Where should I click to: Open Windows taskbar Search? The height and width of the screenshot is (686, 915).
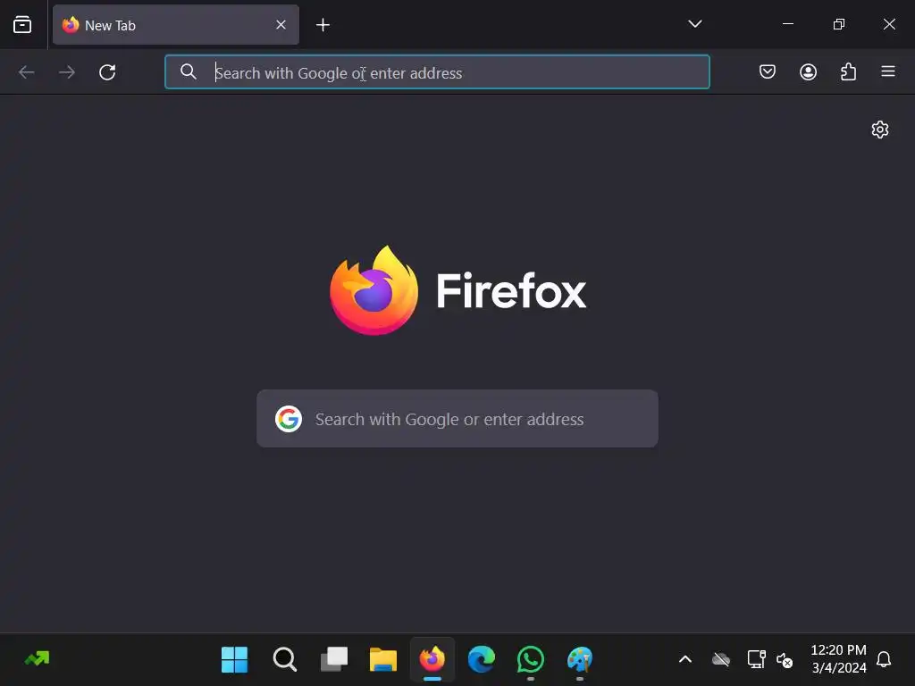(x=285, y=660)
